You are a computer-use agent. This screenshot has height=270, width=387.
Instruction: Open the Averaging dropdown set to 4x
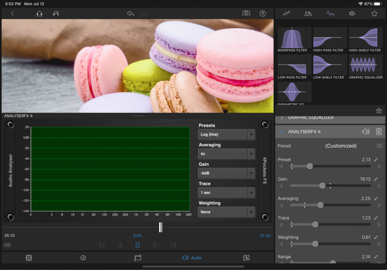point(226,154)
